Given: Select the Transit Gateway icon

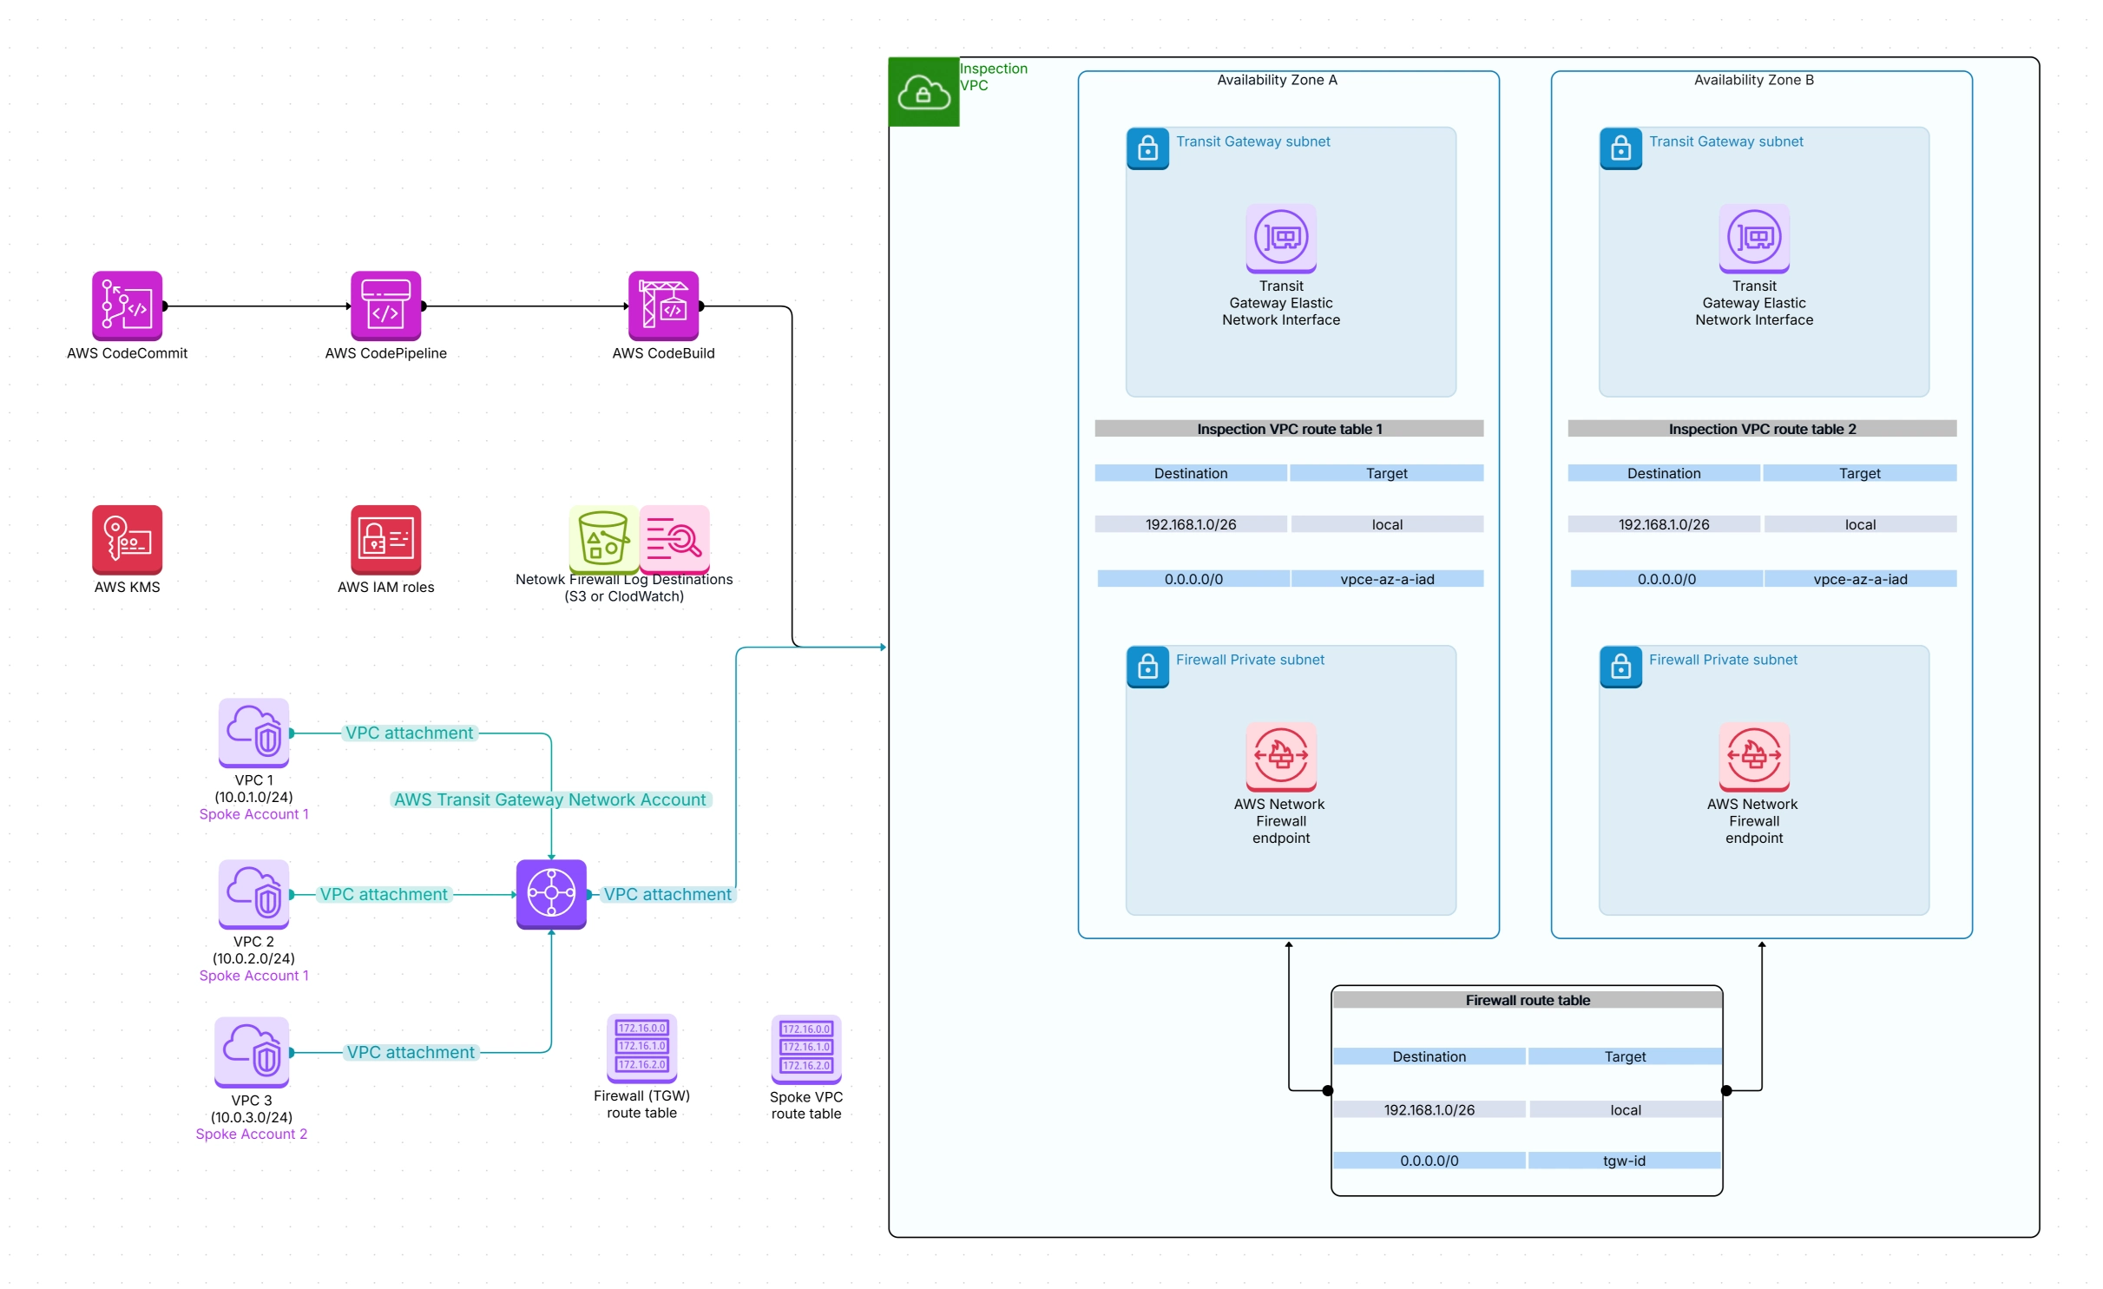Looking at the screenshot, I should tap(550, 893).
